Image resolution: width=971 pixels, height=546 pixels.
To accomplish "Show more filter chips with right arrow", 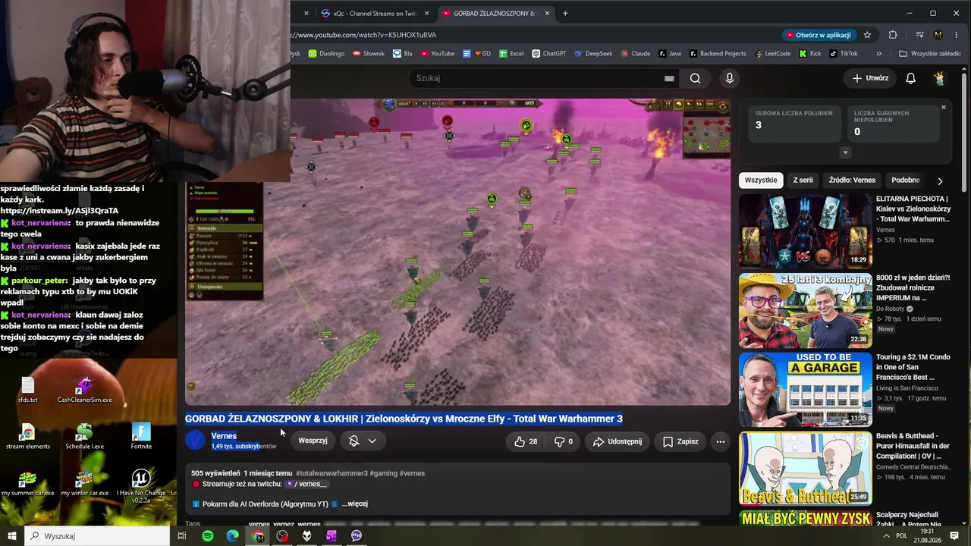I will (940, 180).
